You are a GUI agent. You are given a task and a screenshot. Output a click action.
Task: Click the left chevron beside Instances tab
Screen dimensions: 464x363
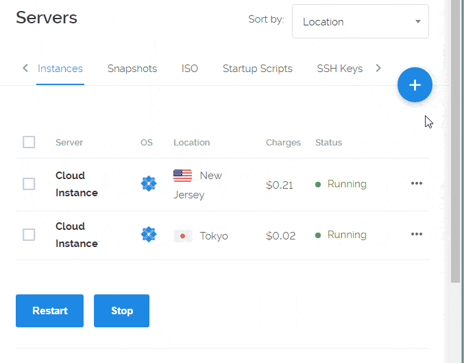[x=25, y=68]
